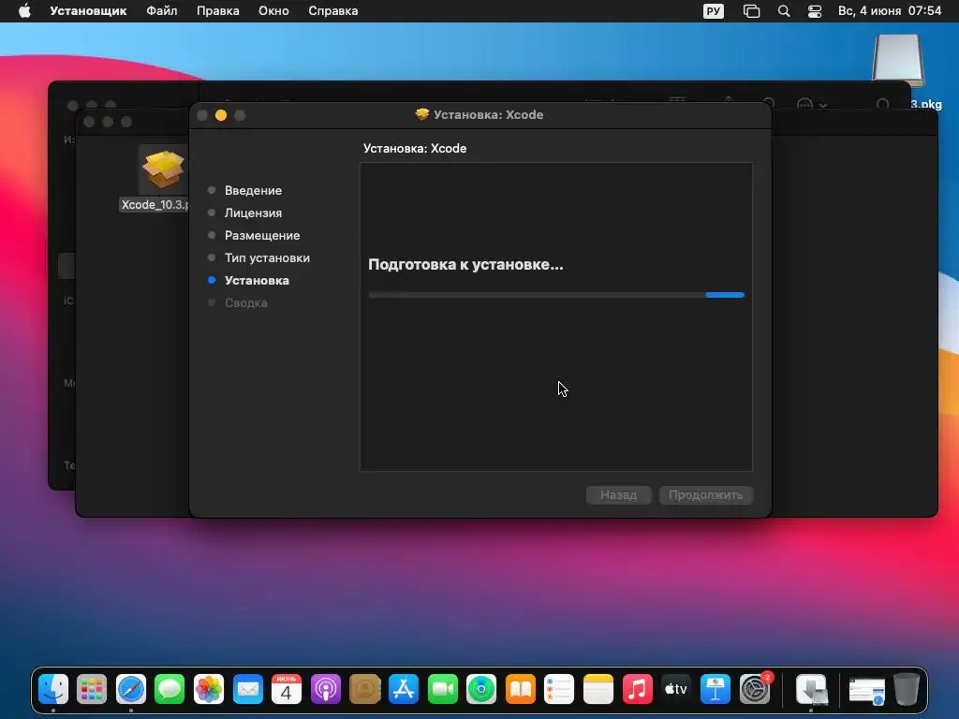This screenshot has width=959, height=719.
Task: Select the Сводка installer step
Action: point(246,302)
